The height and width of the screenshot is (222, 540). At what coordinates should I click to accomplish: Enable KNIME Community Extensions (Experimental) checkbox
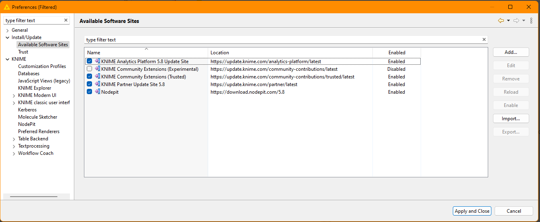90,69
